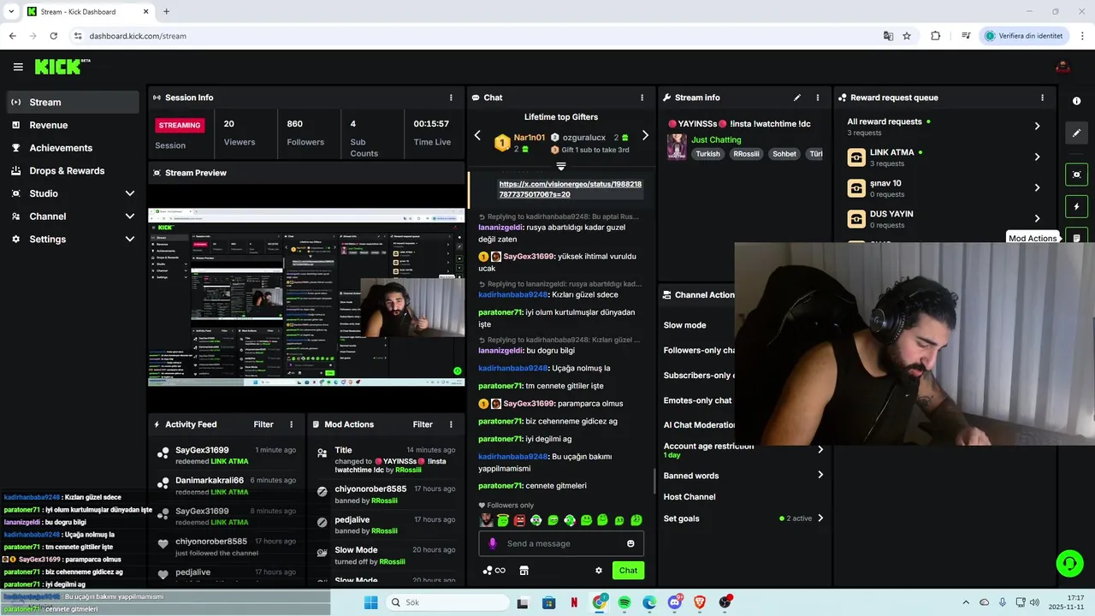Screen dimensions: 1095x616
Task: Insert the red angry face emote
Action: (x=519, y=520)
